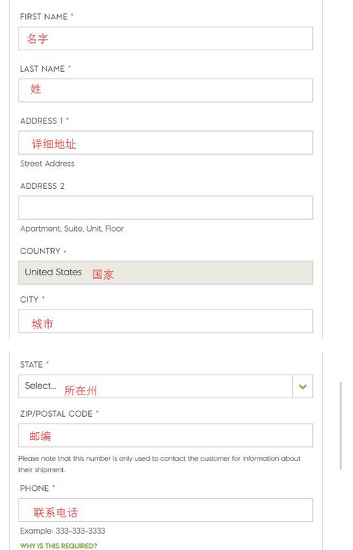
Task: Focus the Phone number input field
Action: [166, 510]
